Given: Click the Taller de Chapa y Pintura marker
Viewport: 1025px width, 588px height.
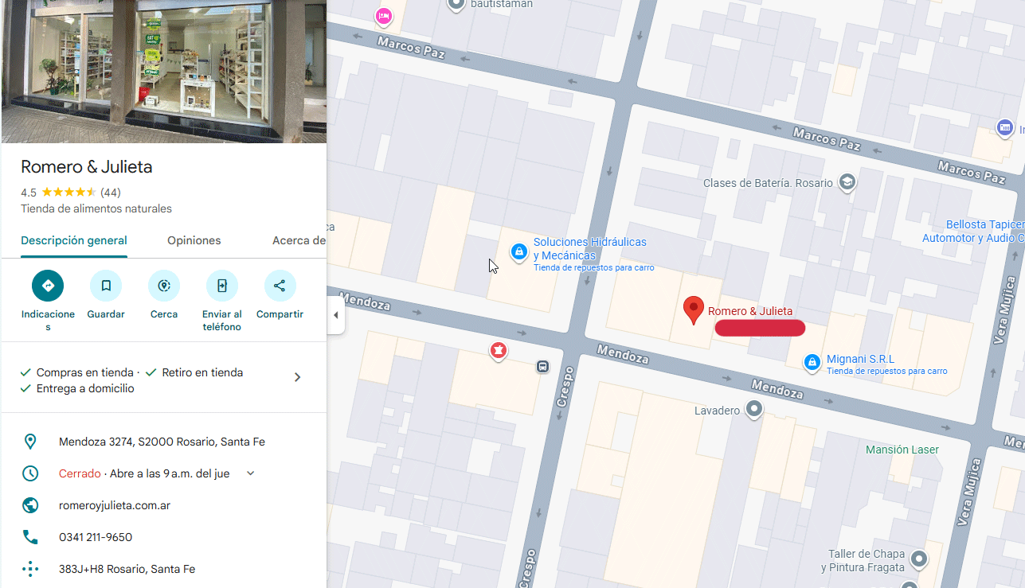Looking at the screenshot, I should [x=919, y=559].
